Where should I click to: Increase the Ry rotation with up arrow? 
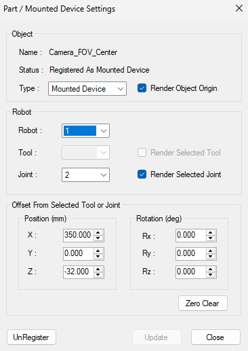click(x=211, y=251)
